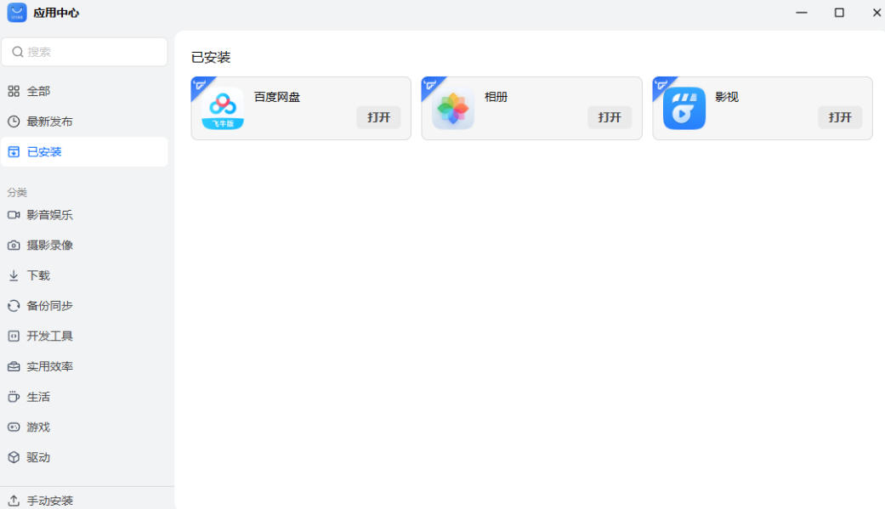Image resolution: width=885 pixels, height=509 pixels.
Task: Select the 已安装 sidebar item
Action: click(44, 152)
